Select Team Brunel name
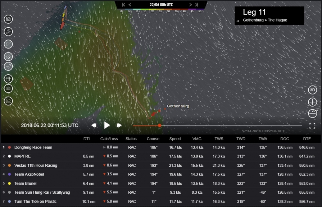Image resolution: width=322 pixels, height=207 pixels. point(25,183)
